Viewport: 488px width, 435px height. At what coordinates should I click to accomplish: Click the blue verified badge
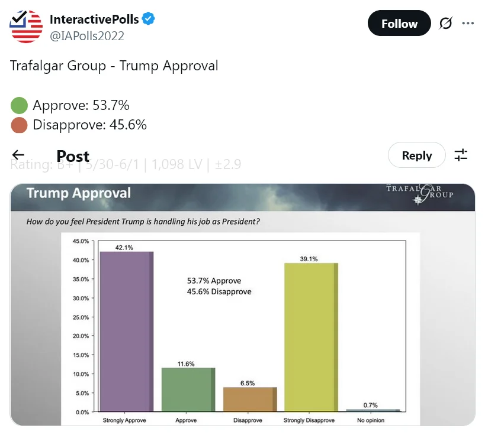[x=148, y=20]
